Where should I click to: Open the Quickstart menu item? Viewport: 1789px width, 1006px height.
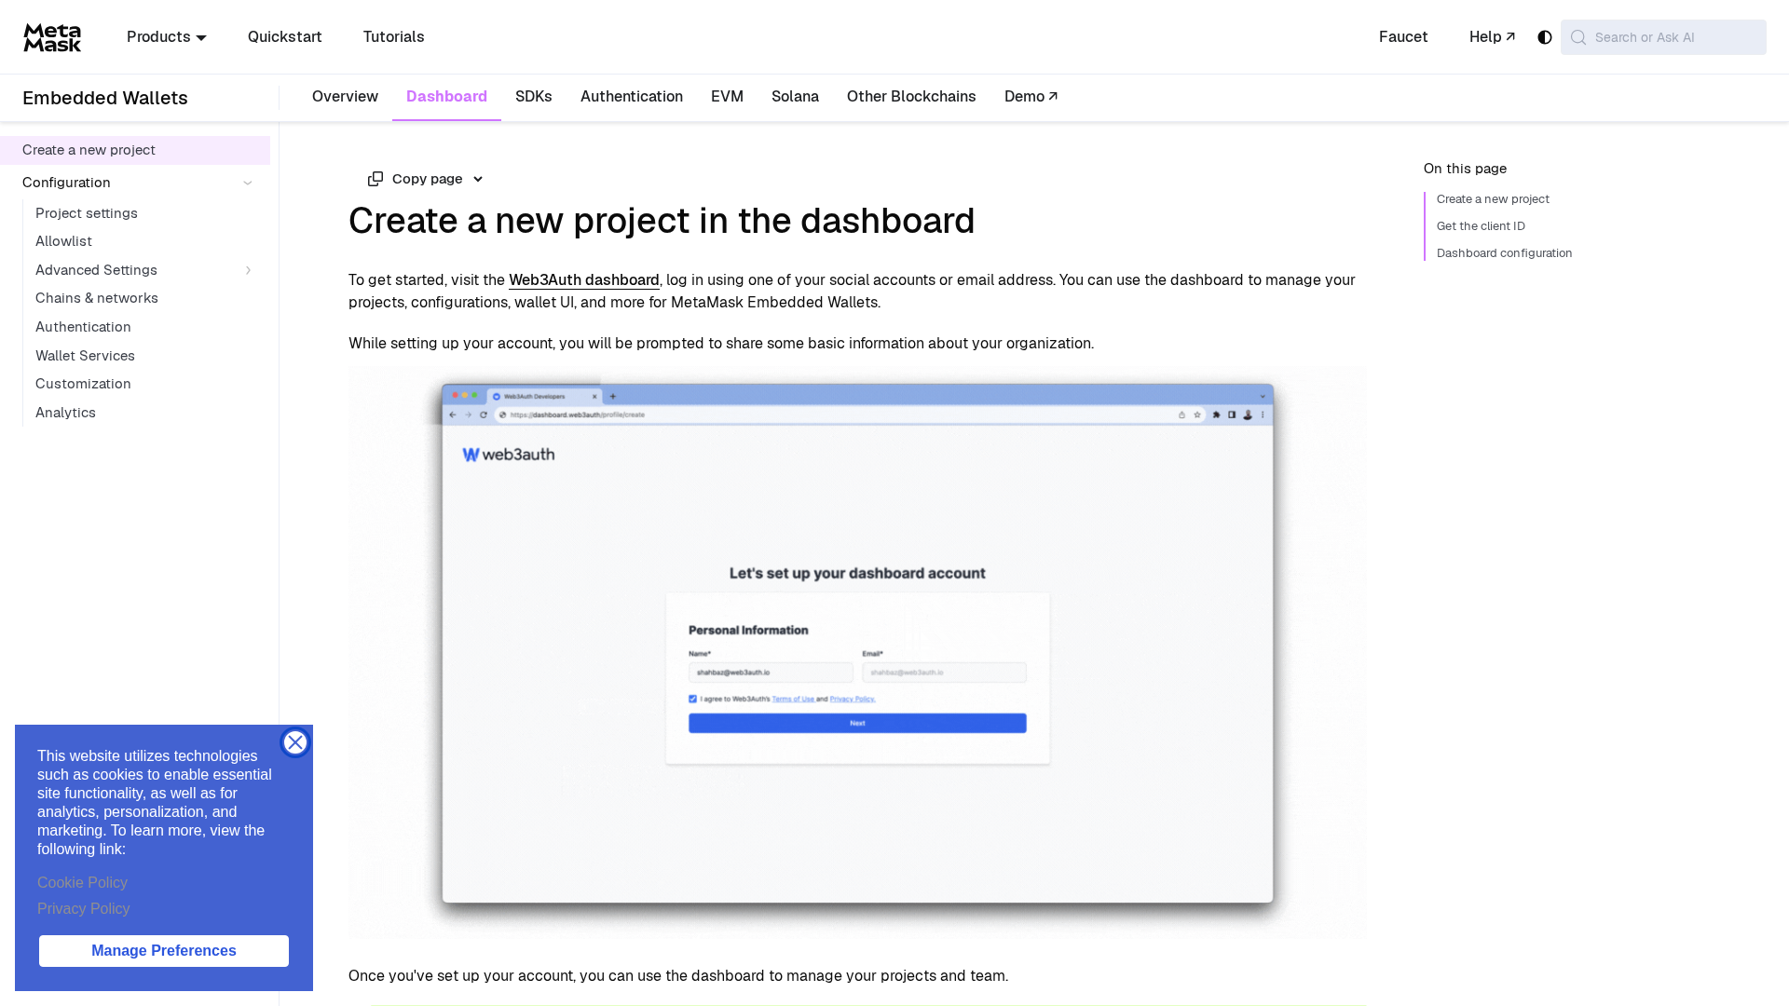click(x=285, y=37)
